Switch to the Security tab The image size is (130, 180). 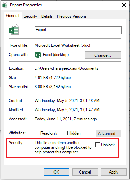click(x=30, y=16)
